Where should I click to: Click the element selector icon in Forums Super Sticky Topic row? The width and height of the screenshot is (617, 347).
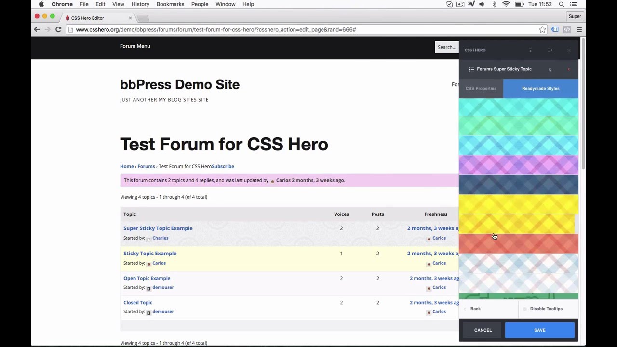[550, 70]
